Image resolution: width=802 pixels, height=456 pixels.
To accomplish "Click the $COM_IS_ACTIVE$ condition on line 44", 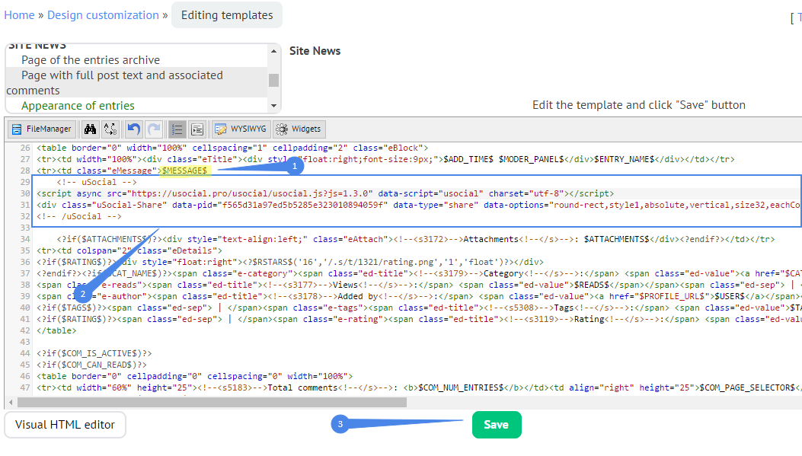I will click(94, 353).
